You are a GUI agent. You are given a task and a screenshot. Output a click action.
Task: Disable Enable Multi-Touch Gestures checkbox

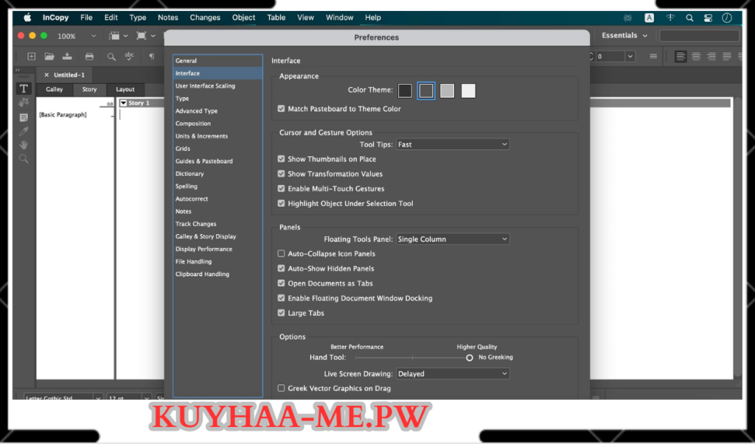(281, 188)
